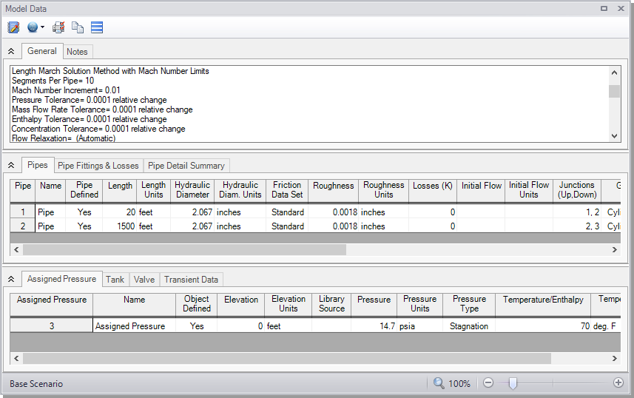Click the Hydraulic Diameter column header
This screenshot has width=634, height=398.
pos(192,190)
